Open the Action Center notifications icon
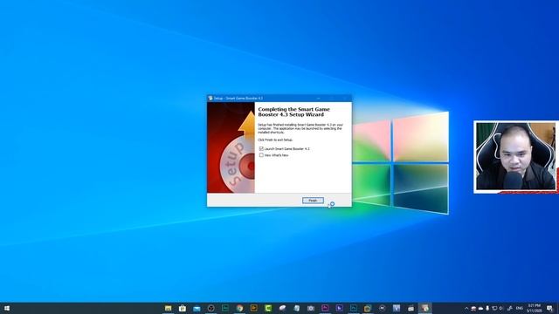 click(549, 309)
